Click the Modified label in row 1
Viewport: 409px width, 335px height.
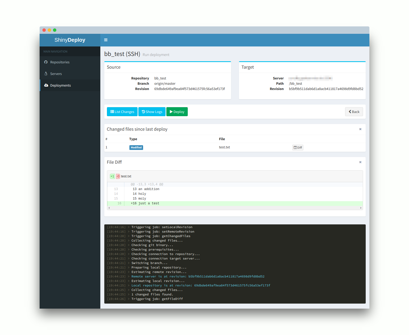(x=136, y=148)
